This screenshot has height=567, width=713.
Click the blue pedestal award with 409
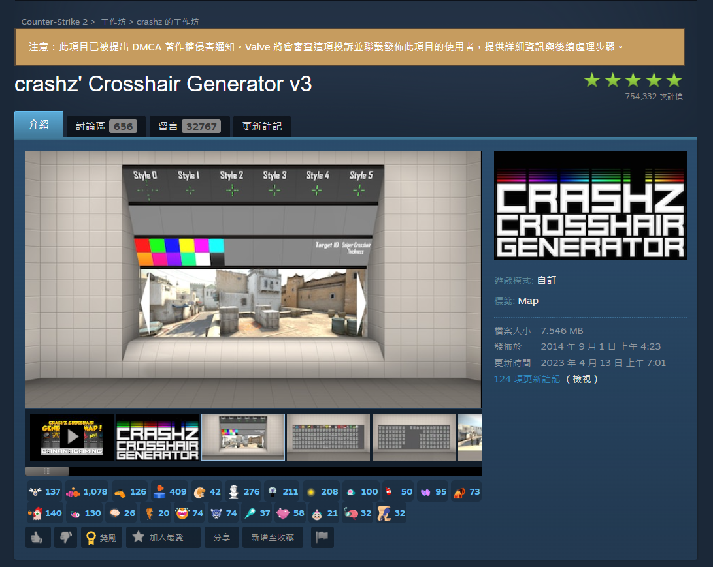170,492
